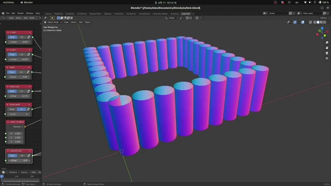Click the pan view hand icon

click(x=327, y=48)
